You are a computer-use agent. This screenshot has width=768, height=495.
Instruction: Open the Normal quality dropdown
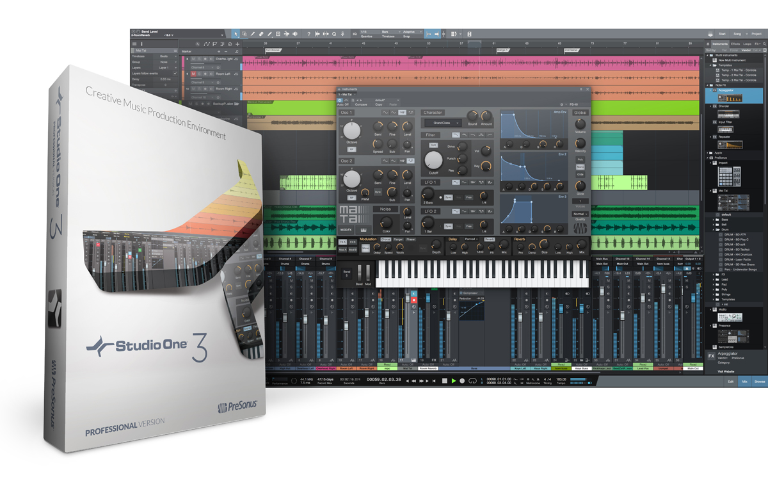580,214
